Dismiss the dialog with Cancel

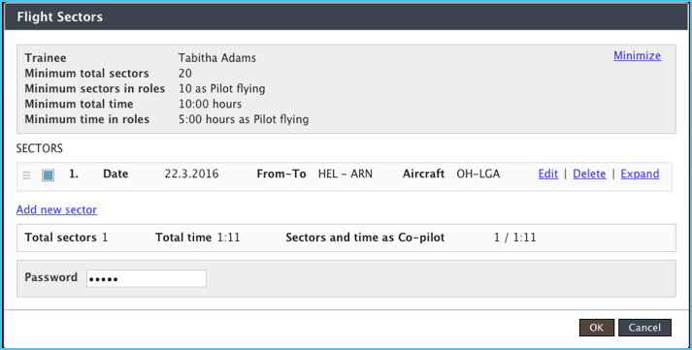pos(644,328)
